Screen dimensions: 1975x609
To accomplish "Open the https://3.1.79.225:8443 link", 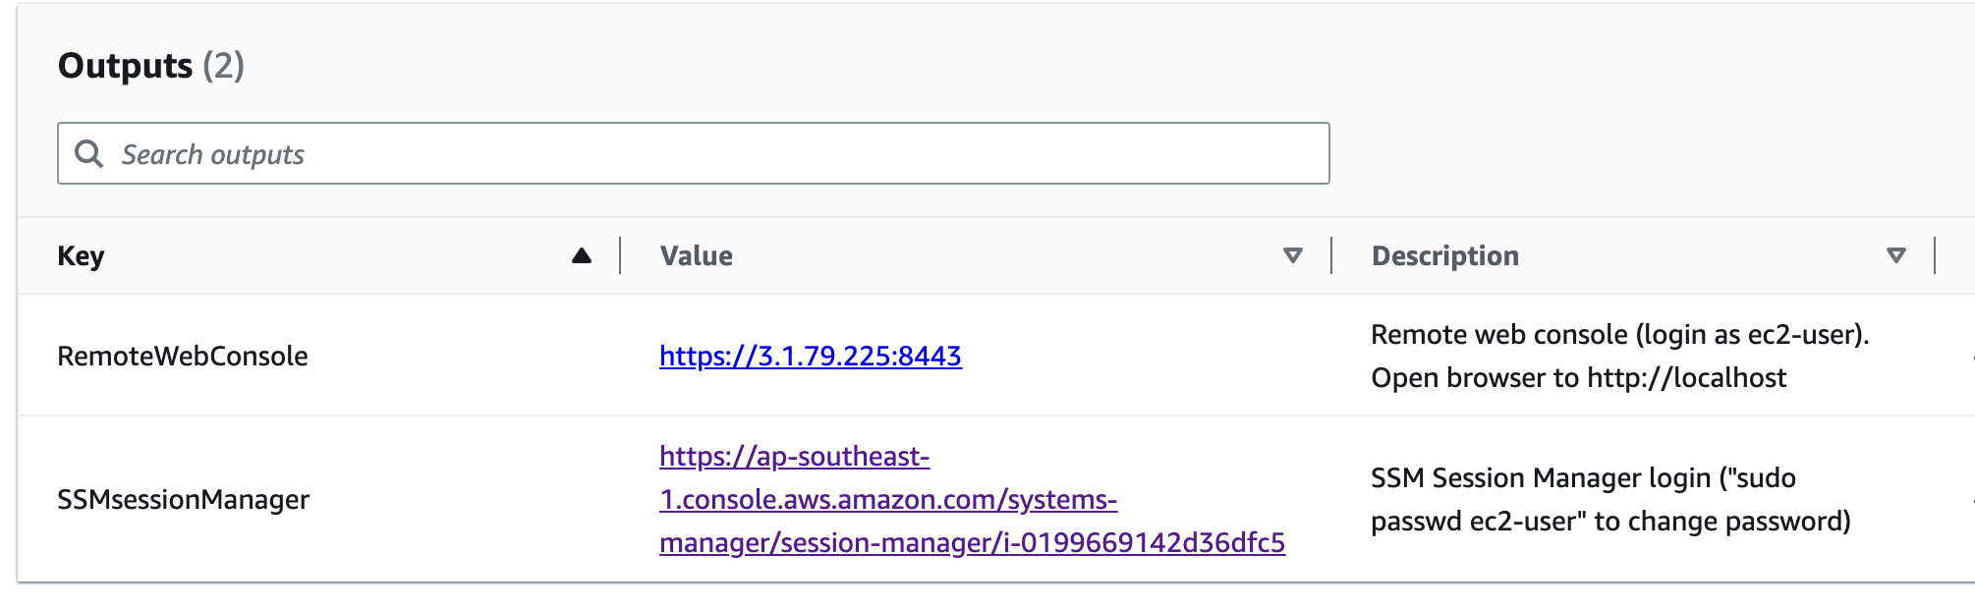I will [x=810, y=356].
